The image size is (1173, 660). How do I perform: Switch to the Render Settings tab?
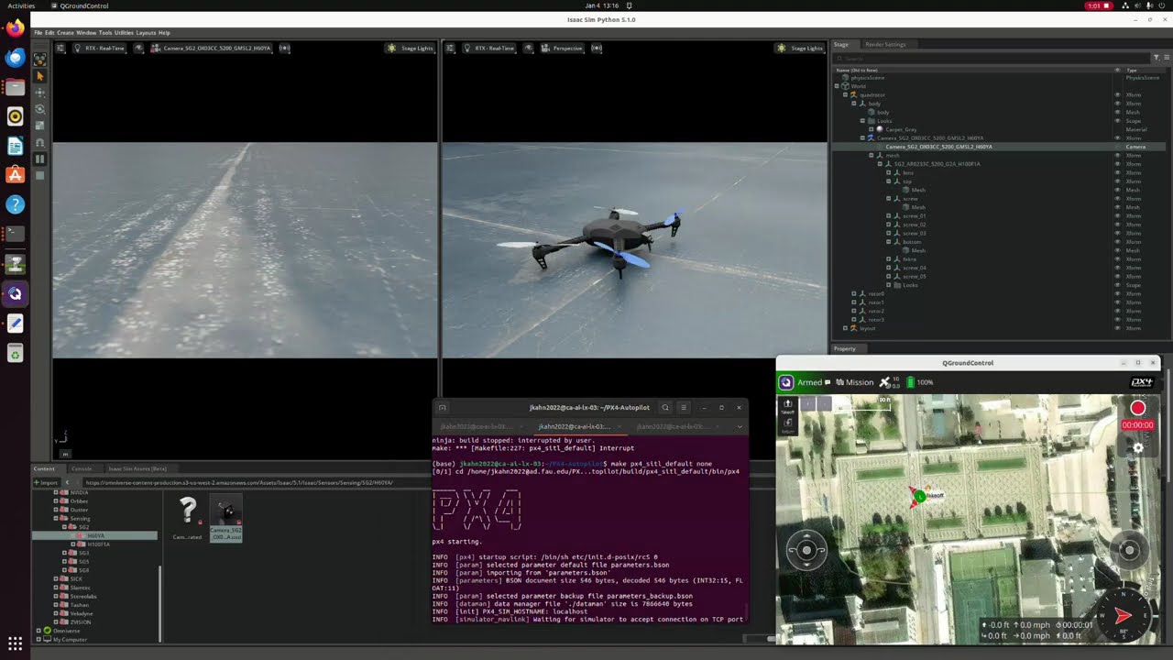click(x=885, y=44)
